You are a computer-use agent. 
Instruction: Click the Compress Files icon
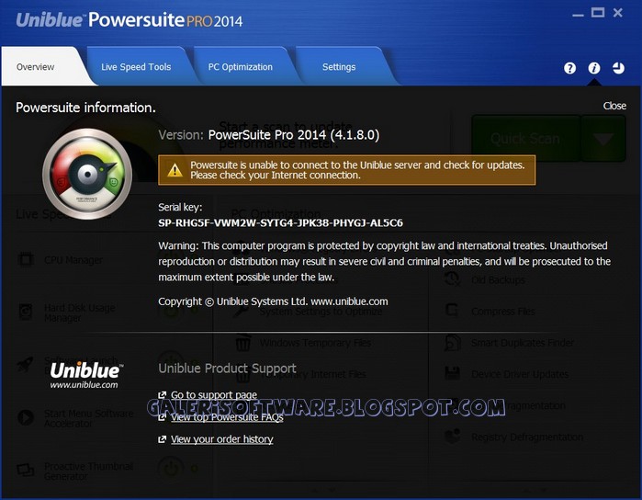pos(452,311)
